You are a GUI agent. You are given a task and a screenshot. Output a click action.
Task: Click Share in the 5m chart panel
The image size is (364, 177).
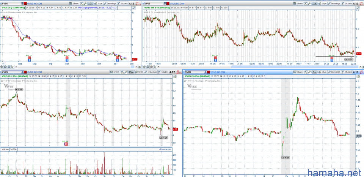click(x=298, y=72)
